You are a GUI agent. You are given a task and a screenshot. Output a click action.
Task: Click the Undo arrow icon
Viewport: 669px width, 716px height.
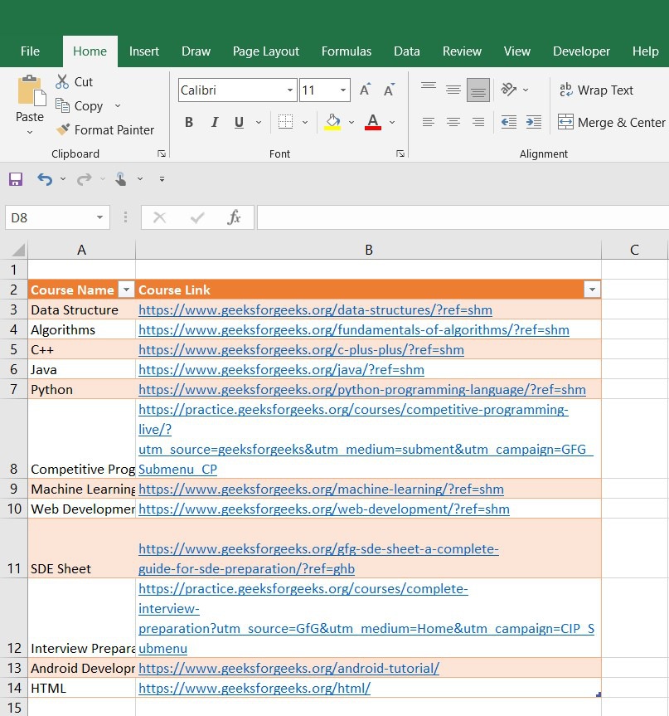click(45, 179)
